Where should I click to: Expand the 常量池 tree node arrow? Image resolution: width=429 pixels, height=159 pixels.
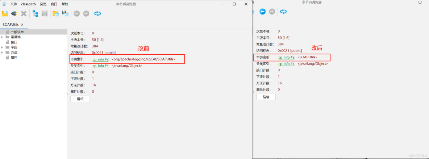(2, 37)
